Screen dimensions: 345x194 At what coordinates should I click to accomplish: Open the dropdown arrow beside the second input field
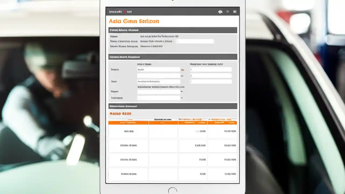point(182,76)
